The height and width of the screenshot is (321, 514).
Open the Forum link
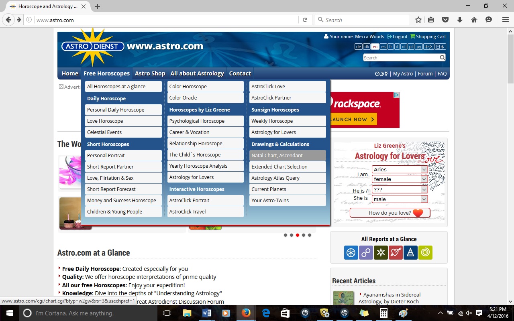pyautogui.click(x=425, y=73)
